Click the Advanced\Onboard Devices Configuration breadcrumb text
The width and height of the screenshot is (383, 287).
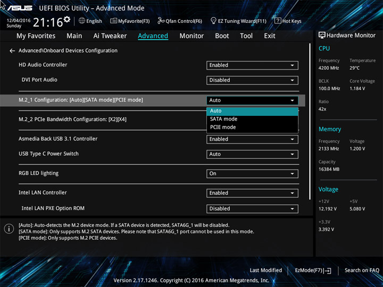(x=68, y=51)
